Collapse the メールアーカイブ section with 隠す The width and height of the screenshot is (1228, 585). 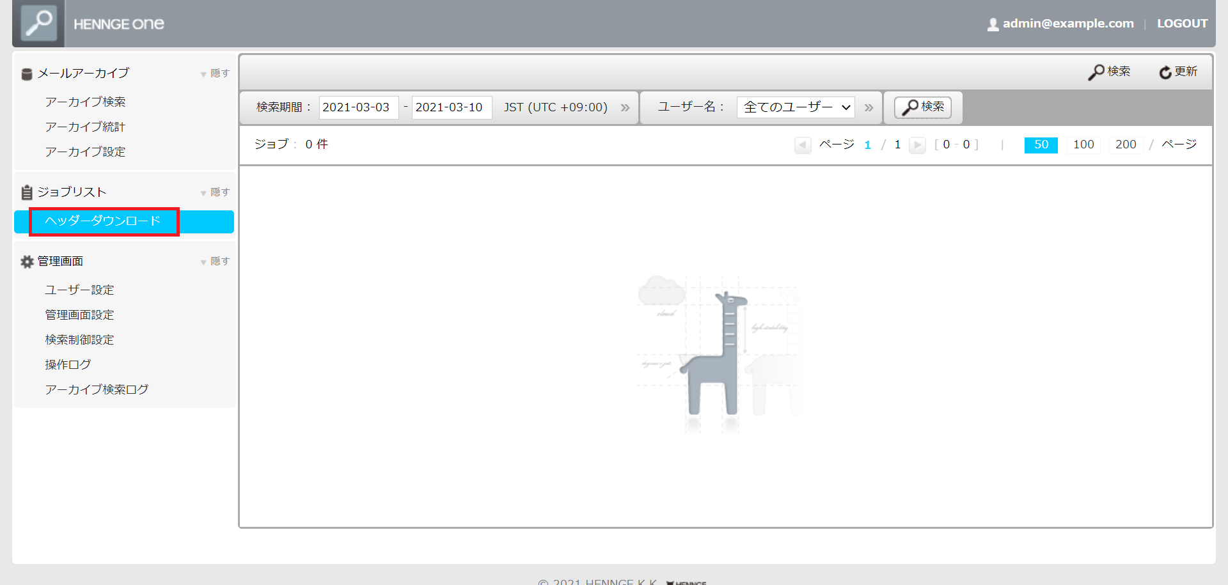[x=215, y=74]
